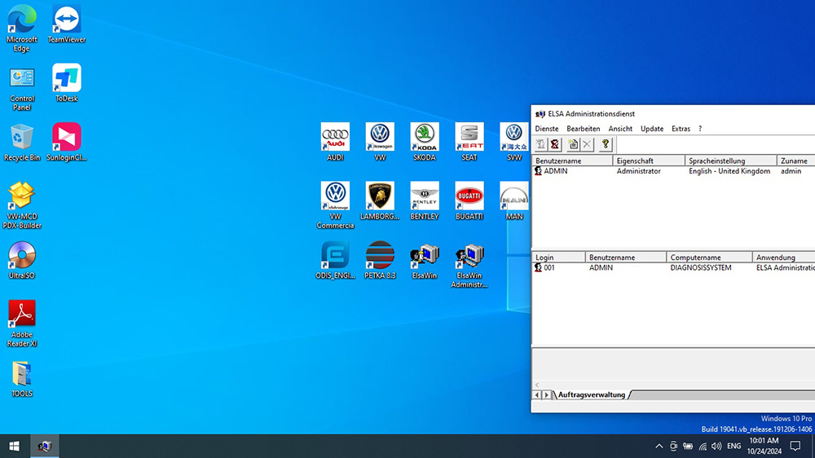
Task: Click the grey X delete icon in ELSA toolbar
Action: pos(587,144)
